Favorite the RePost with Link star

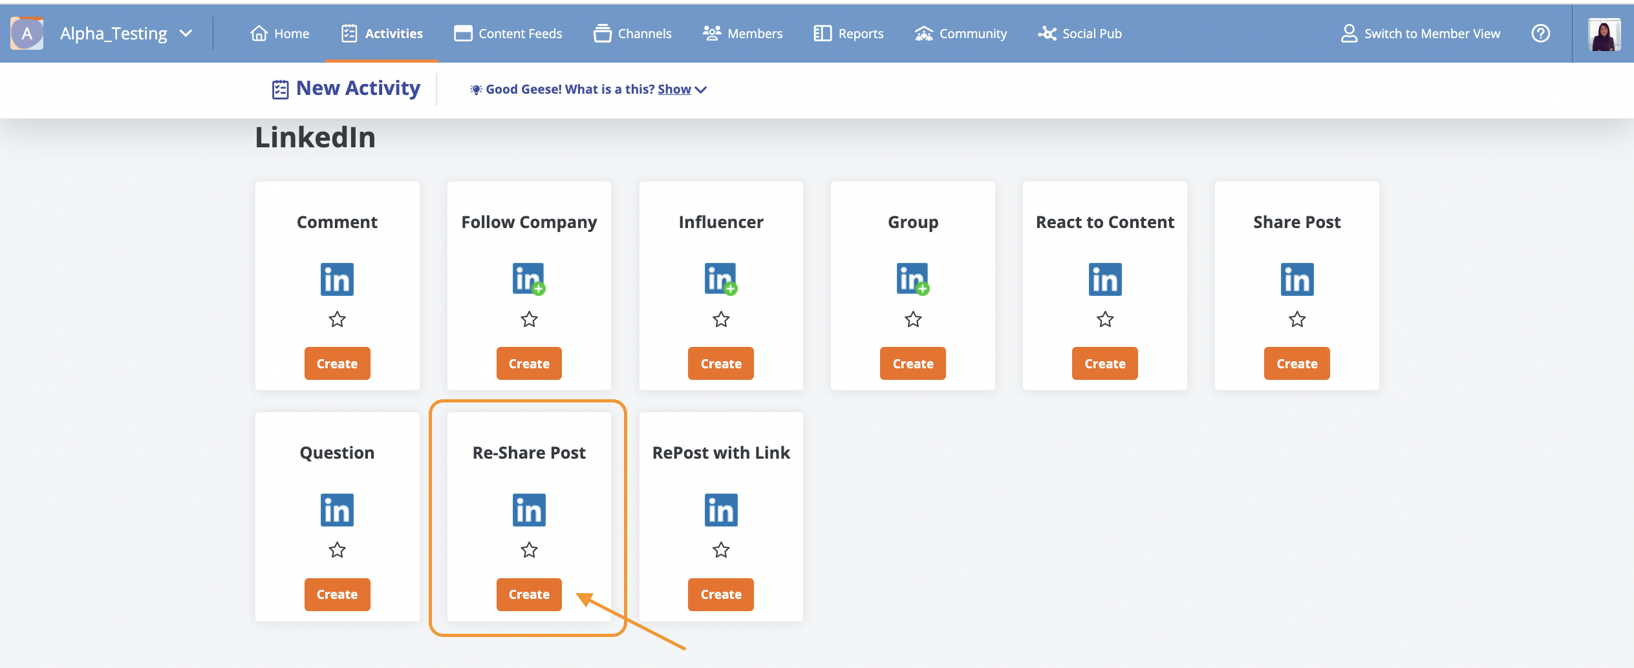[x=721, y=550]
